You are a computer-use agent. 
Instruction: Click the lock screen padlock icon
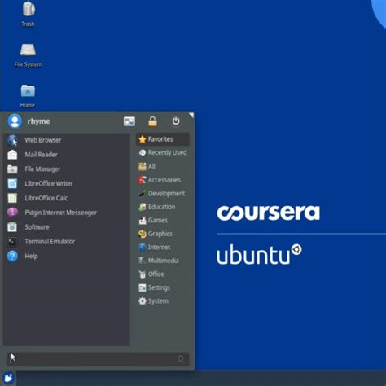[x=152, y=121]
